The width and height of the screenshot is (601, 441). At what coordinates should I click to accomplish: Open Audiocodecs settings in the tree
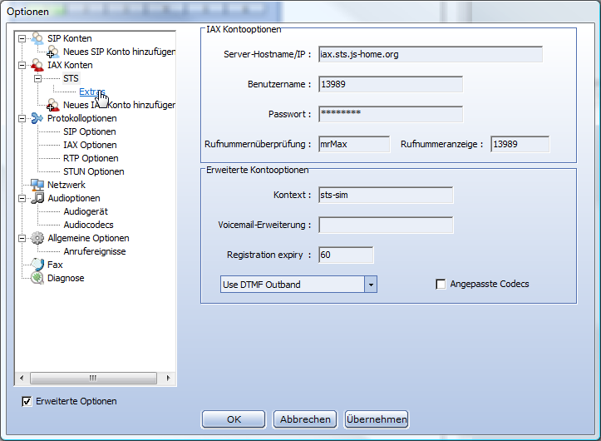click(x=88, y=225)
